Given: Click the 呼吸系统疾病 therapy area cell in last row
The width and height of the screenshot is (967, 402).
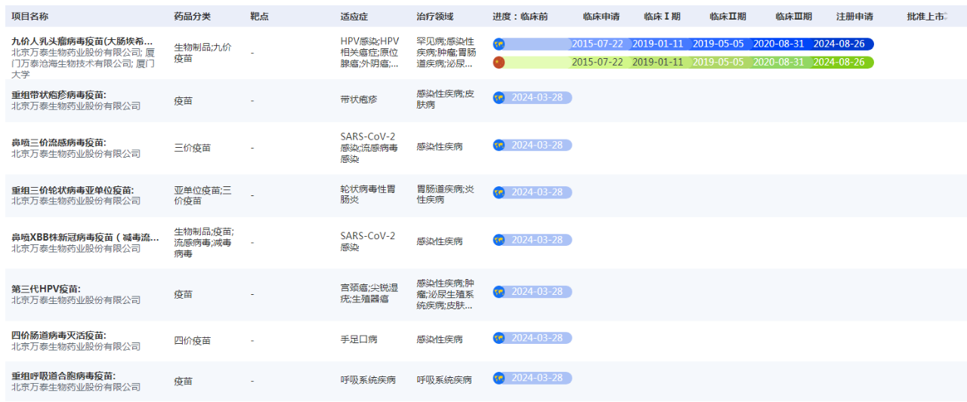Looking at the screenshot, I should [444, 380].
